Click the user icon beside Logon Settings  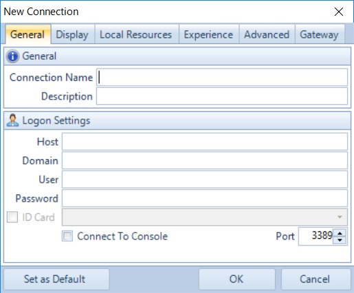12,120
